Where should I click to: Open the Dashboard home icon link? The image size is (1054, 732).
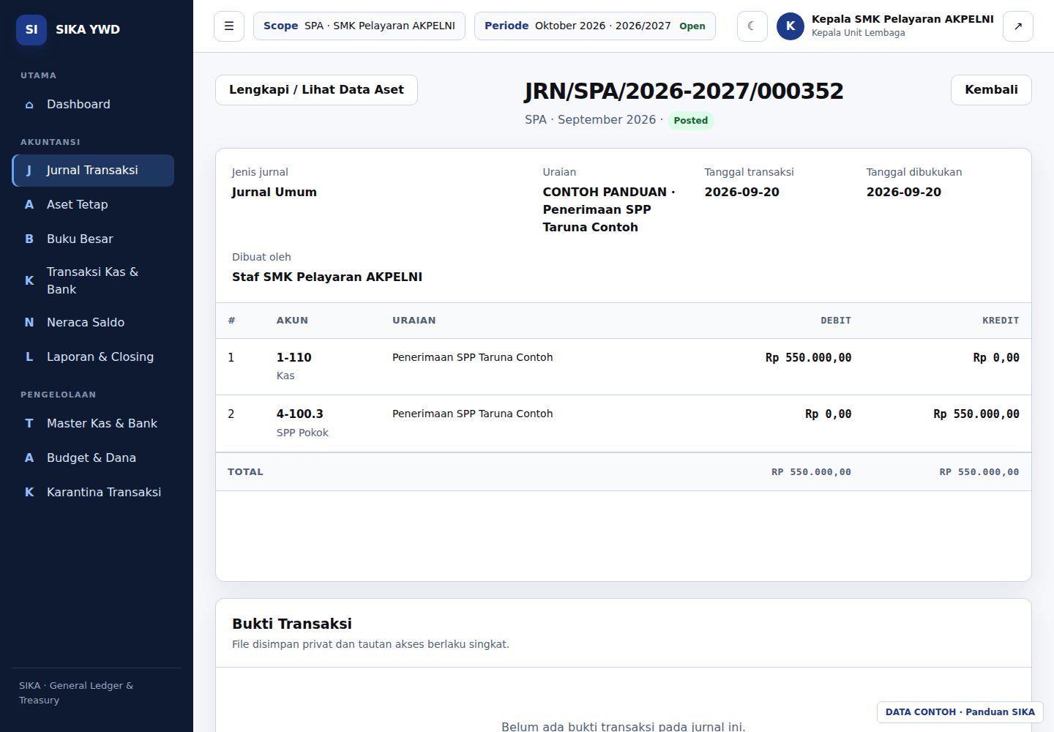coord(29,105)
